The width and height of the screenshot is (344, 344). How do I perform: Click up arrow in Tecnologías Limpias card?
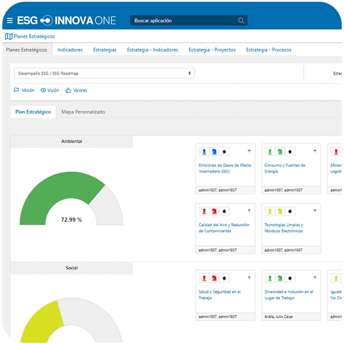pyautogui.click(x=315, y=210)
